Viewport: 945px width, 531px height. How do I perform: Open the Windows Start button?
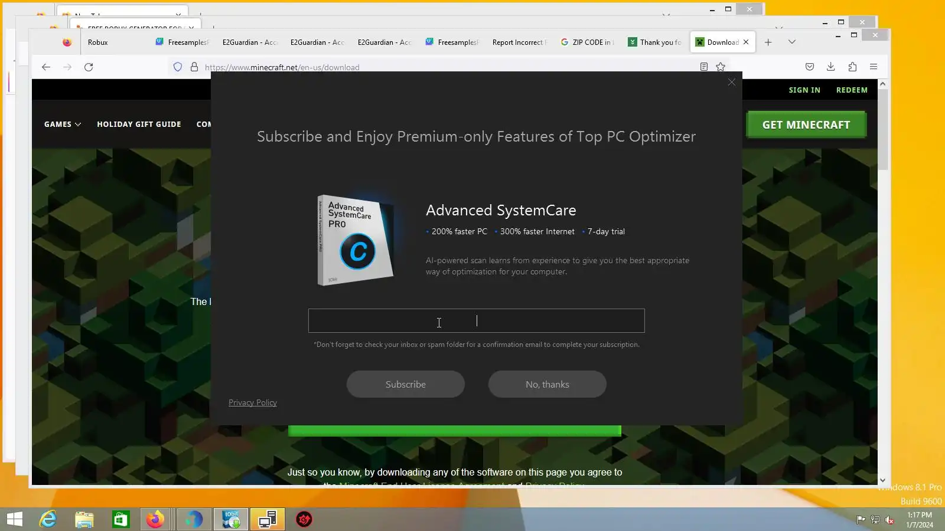(14, 519)
